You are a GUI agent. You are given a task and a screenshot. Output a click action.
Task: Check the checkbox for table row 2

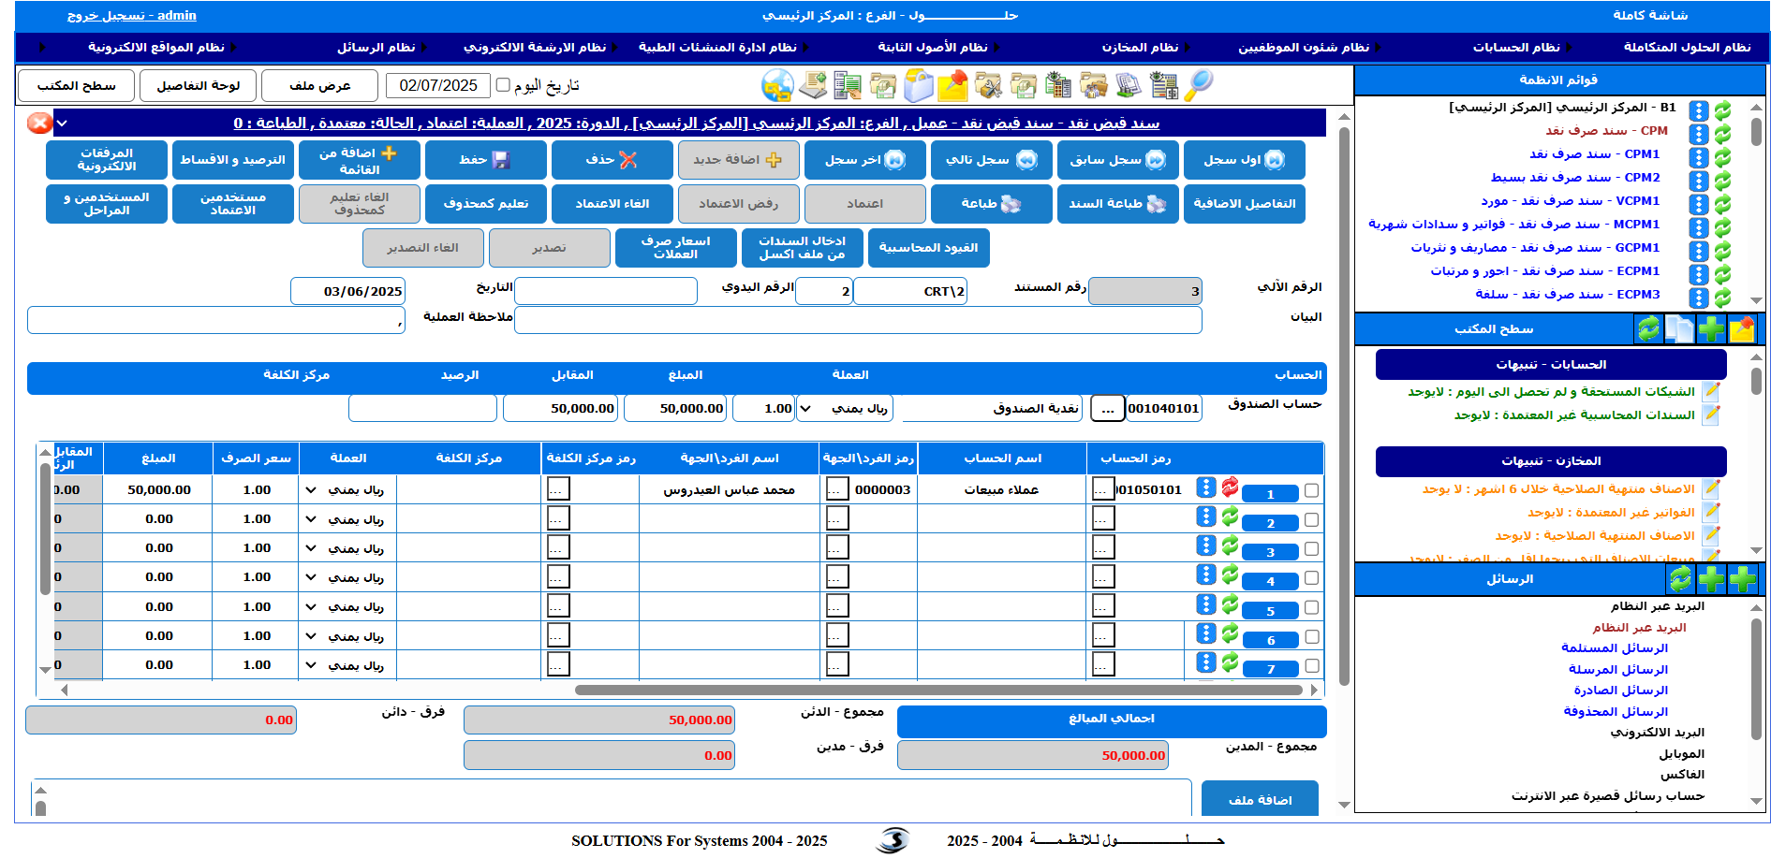pyautogui.click(x=1311, y=519)
